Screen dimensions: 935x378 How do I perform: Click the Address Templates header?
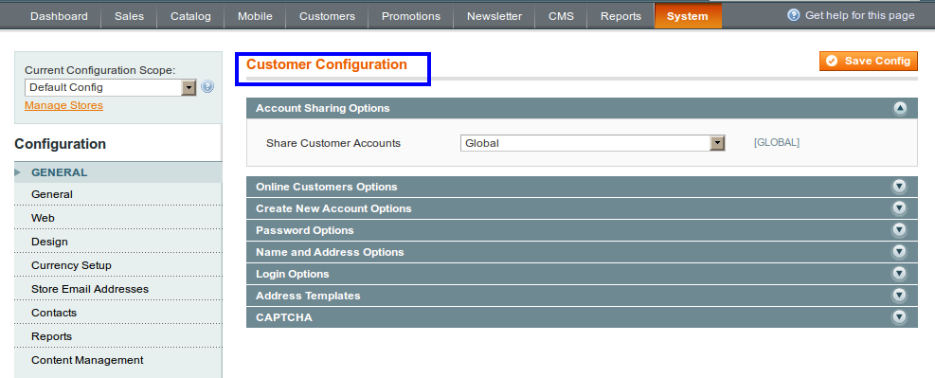pyautogui.click(x=582, y=296)
